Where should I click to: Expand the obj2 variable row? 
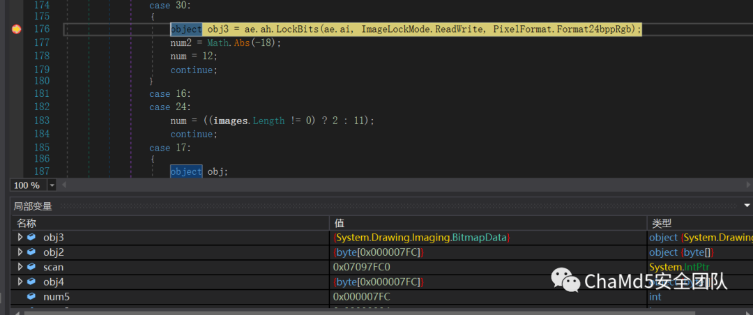(20, 252)
